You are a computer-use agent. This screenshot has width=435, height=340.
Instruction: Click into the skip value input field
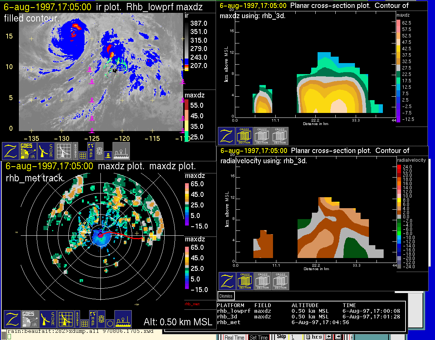295,337
